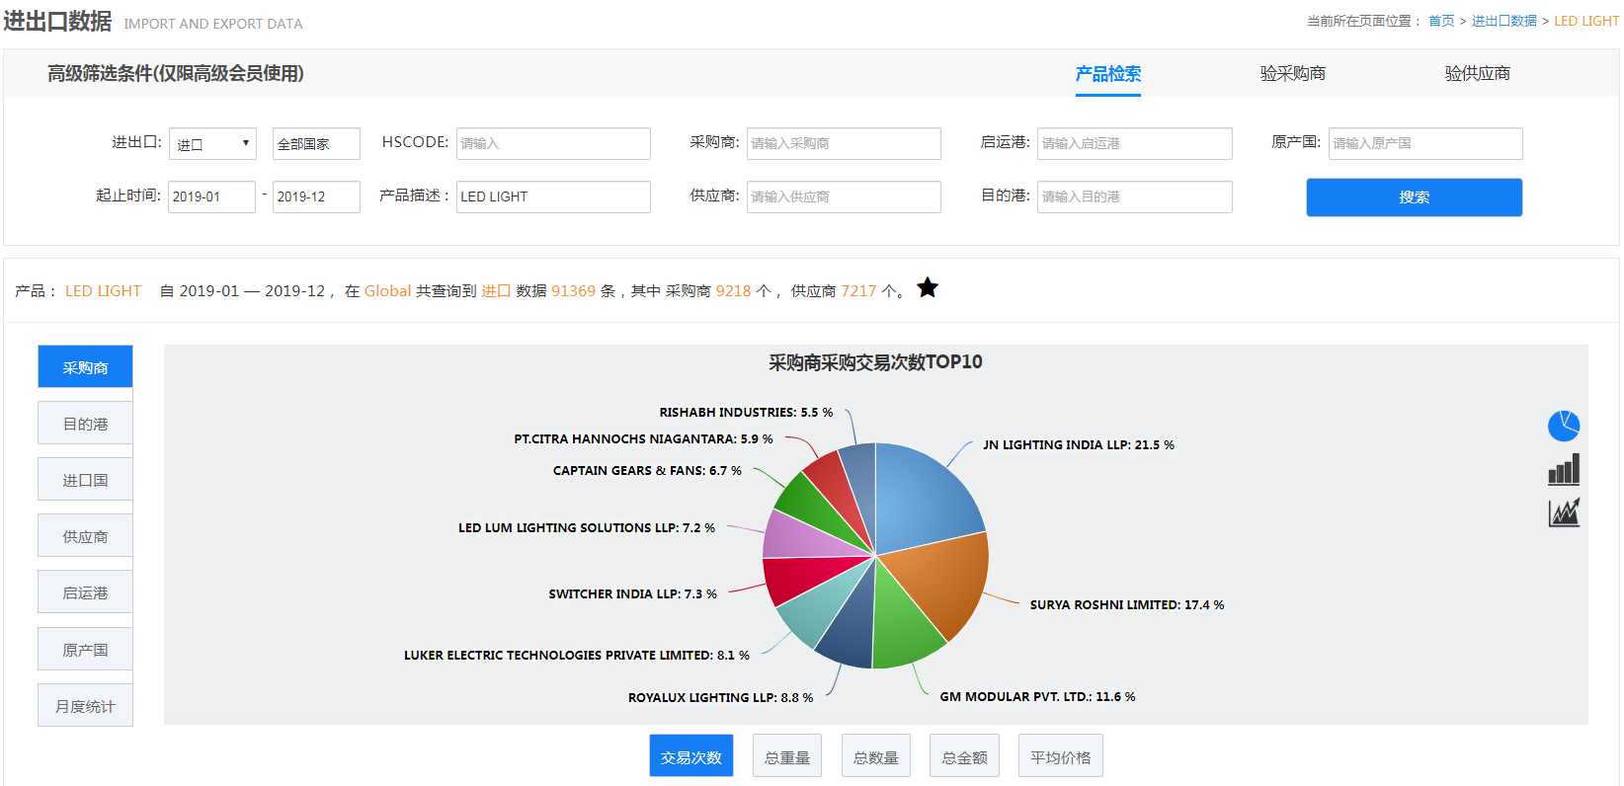Switch to the 验采购商 tab

(1292, 74)
